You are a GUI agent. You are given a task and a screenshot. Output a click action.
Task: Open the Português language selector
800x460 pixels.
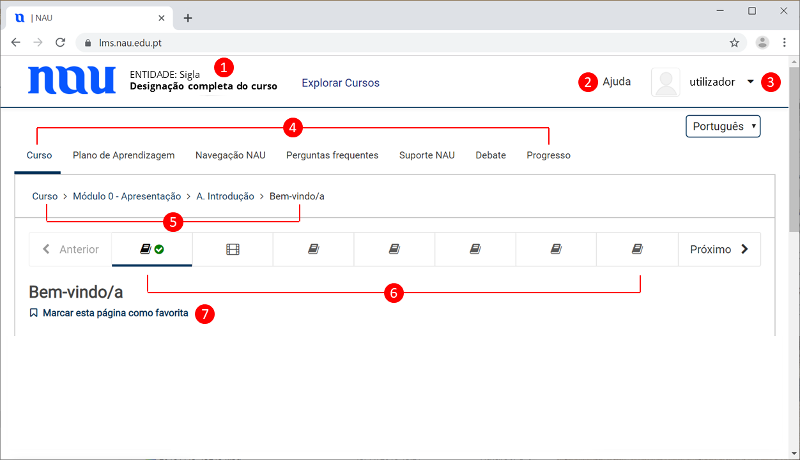pyautogui.click(x=723, y=126)
